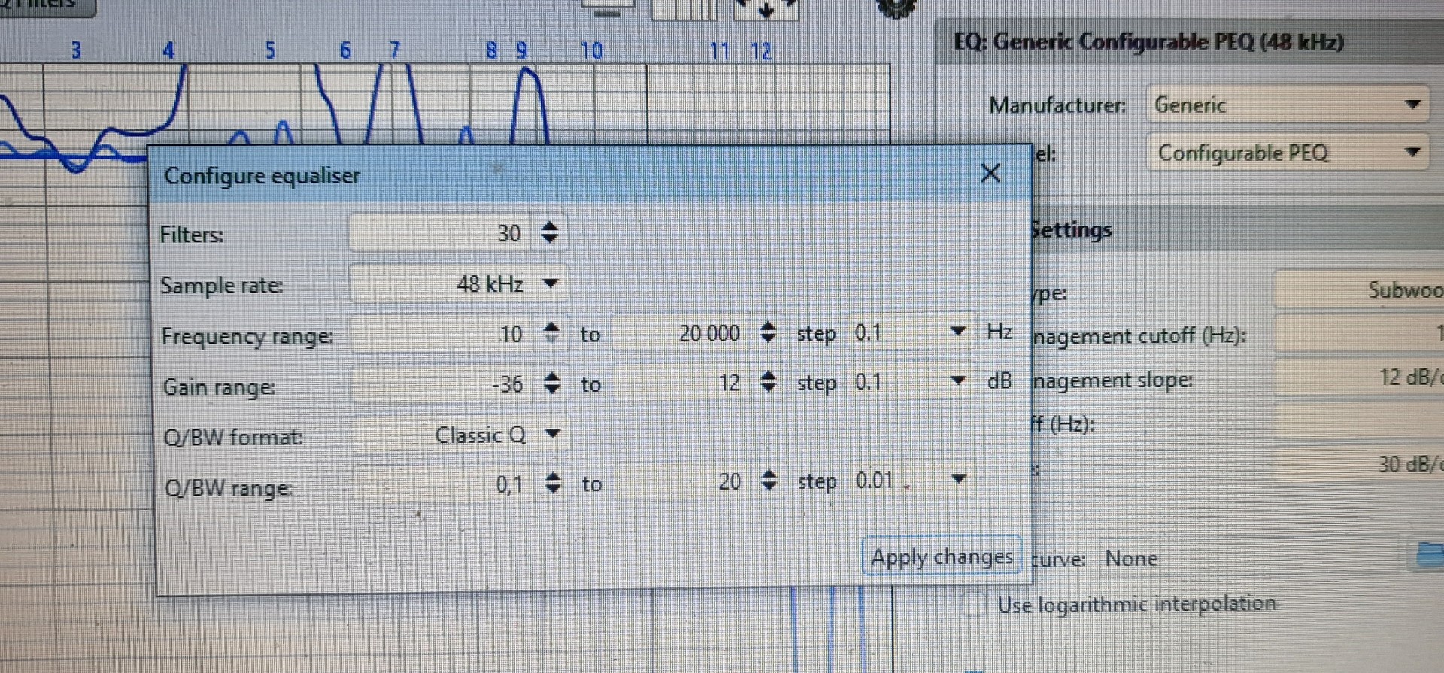The width and height of the screenshot is (1444, 673).
Task: Open the Configurable PEQ model dropdown
Action: coord(1412,153)
